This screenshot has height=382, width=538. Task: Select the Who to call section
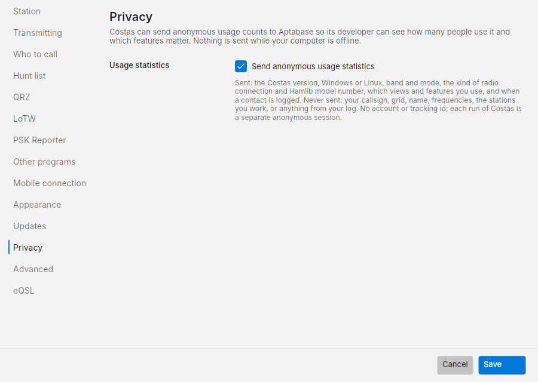click(35, 54)
